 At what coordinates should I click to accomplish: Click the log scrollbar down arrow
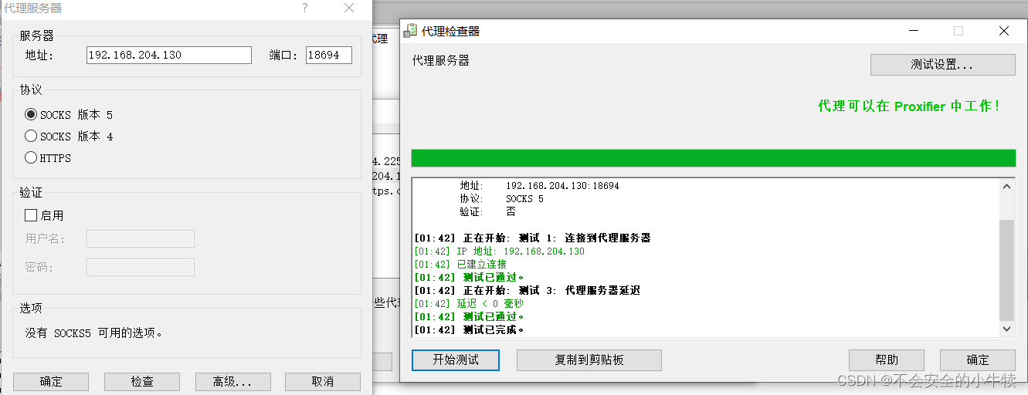click(x=1007, y=329)
